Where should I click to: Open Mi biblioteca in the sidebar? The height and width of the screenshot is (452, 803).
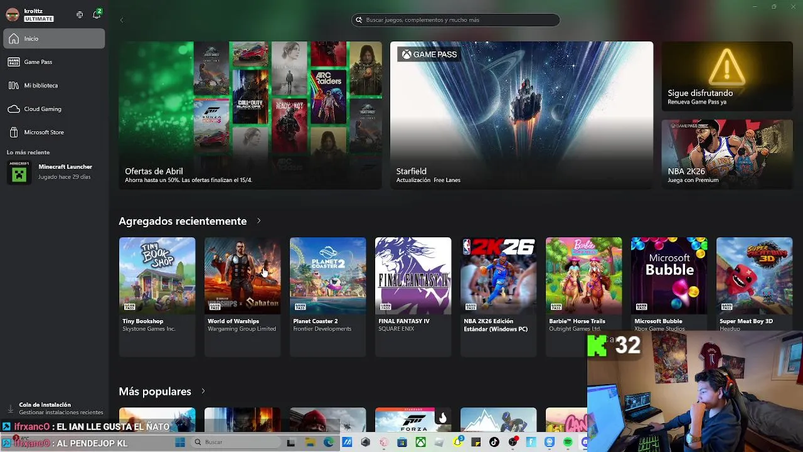point(54,85)
